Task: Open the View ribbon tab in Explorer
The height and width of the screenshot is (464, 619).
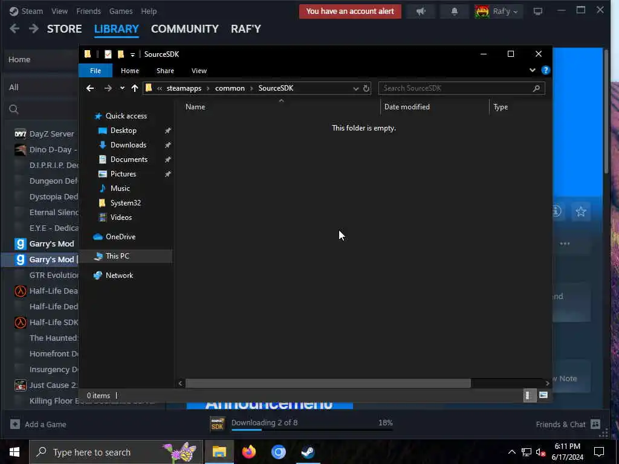Action: 199,71
